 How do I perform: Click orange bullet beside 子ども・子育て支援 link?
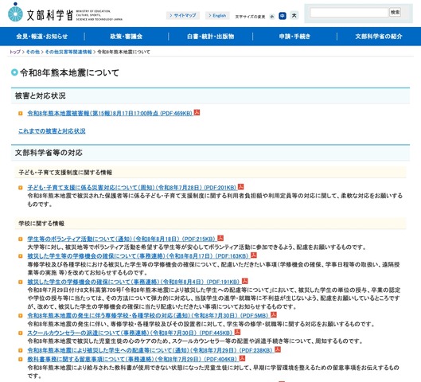pos(21,188)
